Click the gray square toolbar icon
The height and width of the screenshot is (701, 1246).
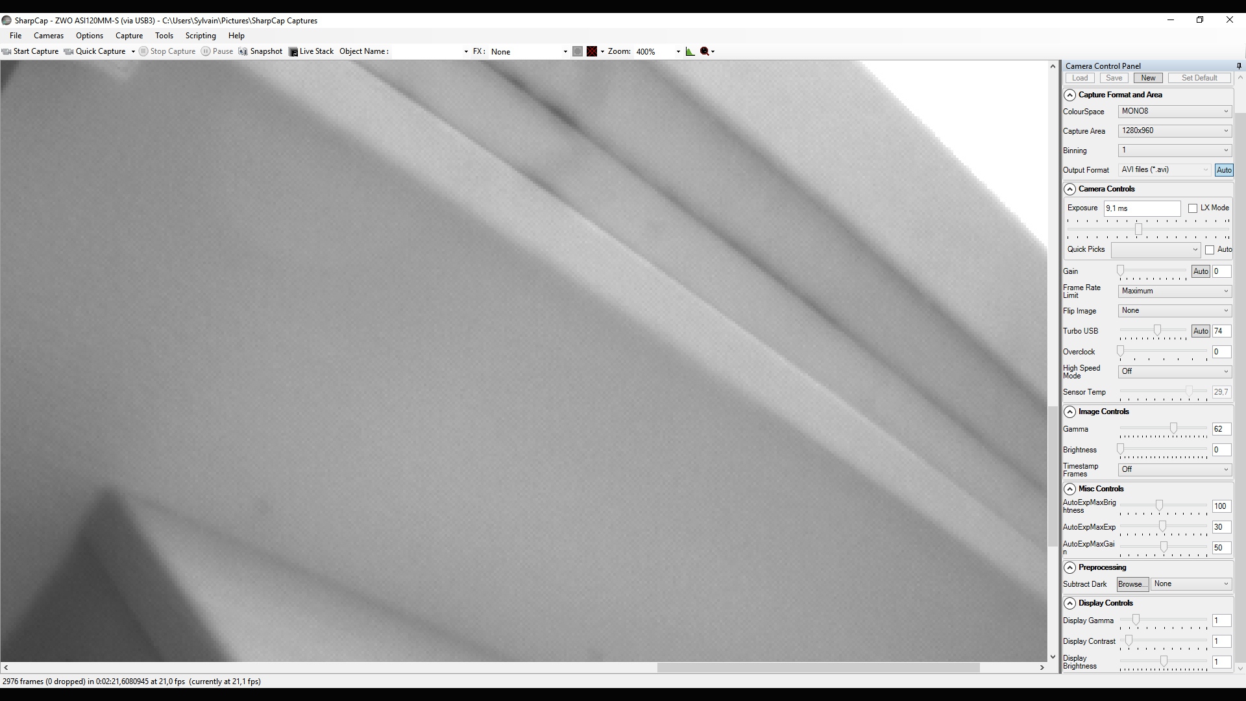coord(578,51)
